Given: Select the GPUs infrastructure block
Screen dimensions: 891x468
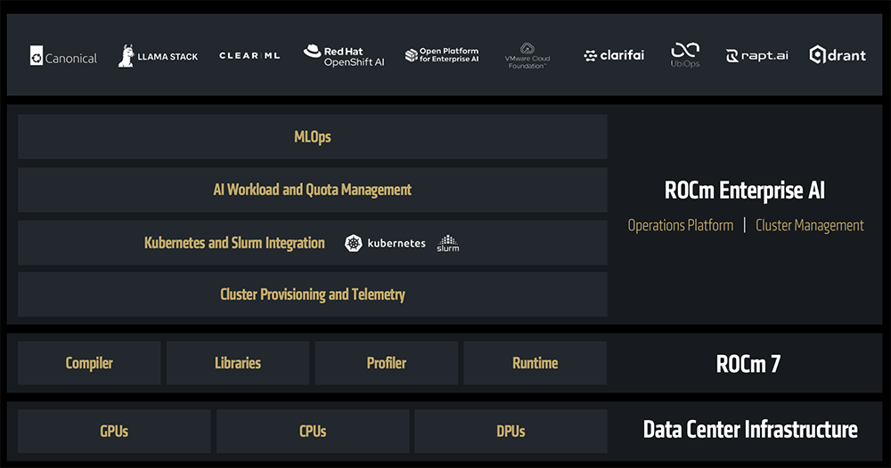Looking at the screenshot, I should [x=114, y=432].
